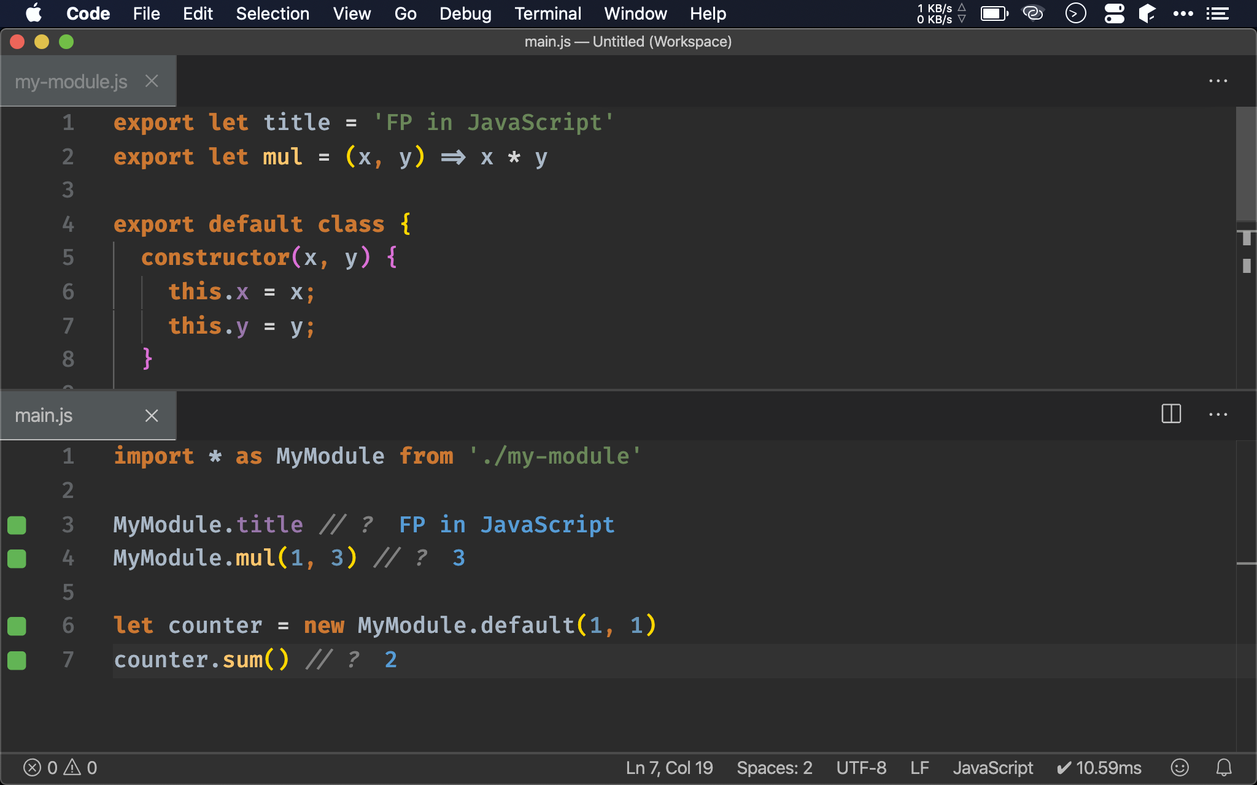The height and width of the screenshot is (785, 1257).
Task: Open more actions for my-module.js editor group
Action: [1218, 81]
